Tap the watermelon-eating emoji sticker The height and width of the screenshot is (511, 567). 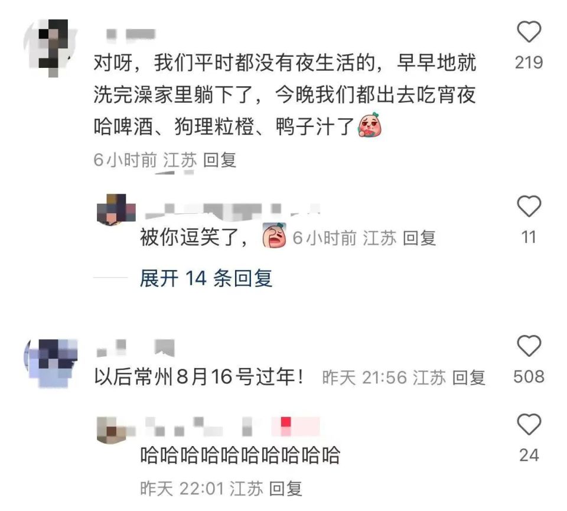(x=370, y=125)
